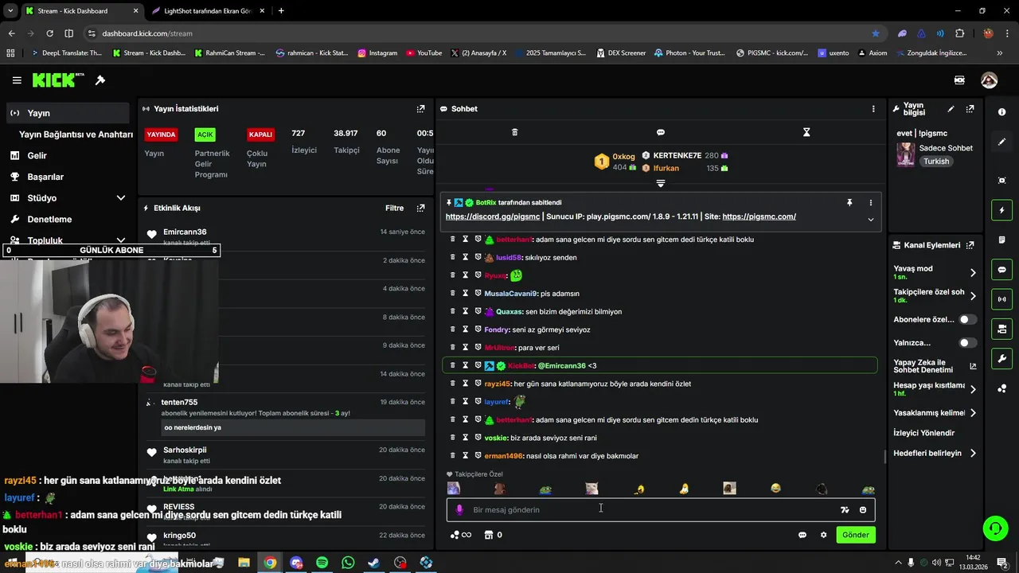Viewport: 1019px width, 573px height.
Task: Open Yasaklanmış kelimeler options arrow
Action: [973, 413]
